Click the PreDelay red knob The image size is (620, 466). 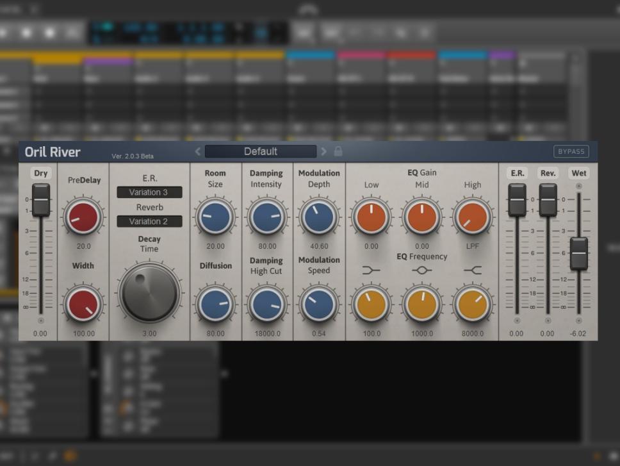click(83, 218)
